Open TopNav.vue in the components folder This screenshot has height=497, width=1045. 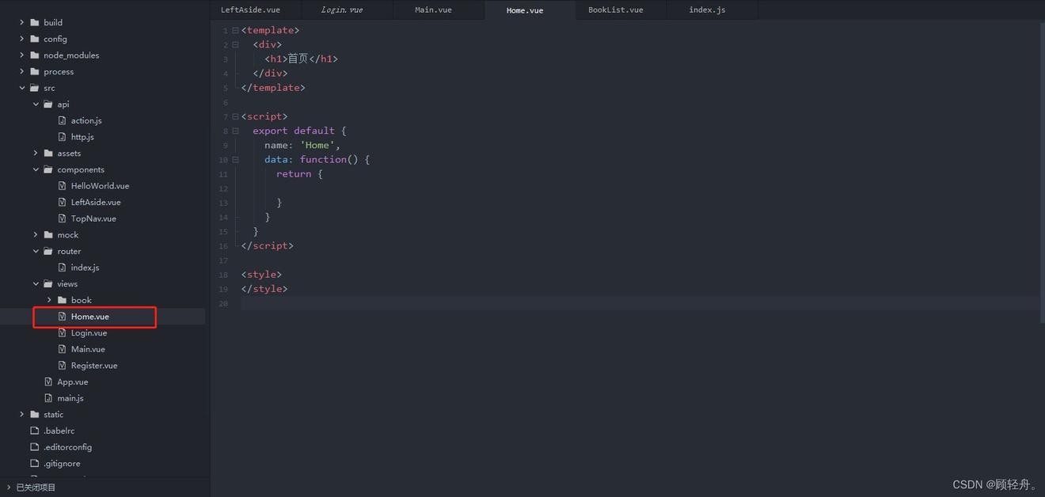tap(93, 218)
